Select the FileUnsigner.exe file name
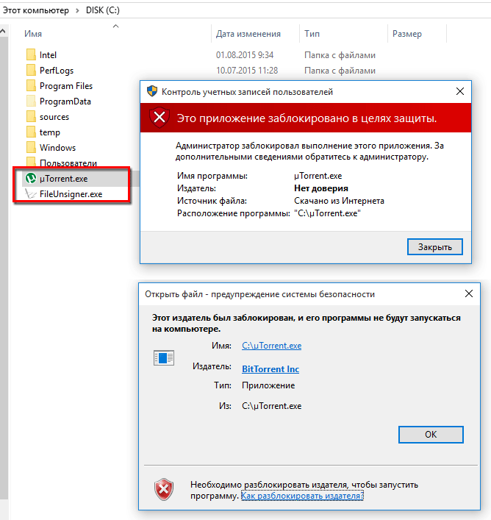The image size is (491, 520). pos(71,194)
